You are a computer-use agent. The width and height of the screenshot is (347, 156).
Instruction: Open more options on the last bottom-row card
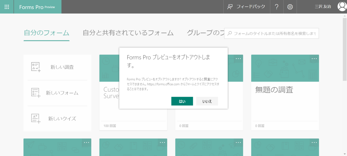(314, 142)
